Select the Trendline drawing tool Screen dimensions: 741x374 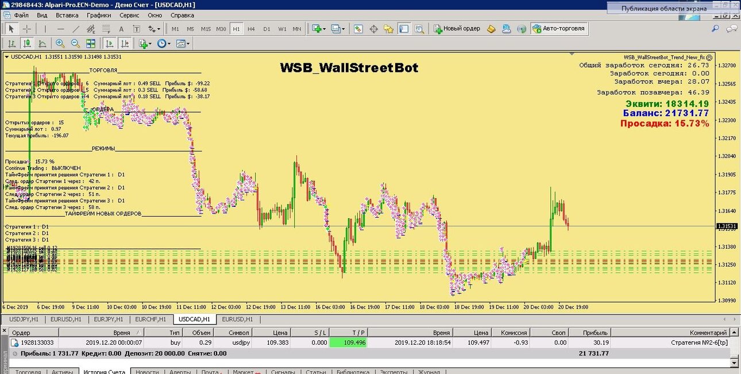(76, 29)
